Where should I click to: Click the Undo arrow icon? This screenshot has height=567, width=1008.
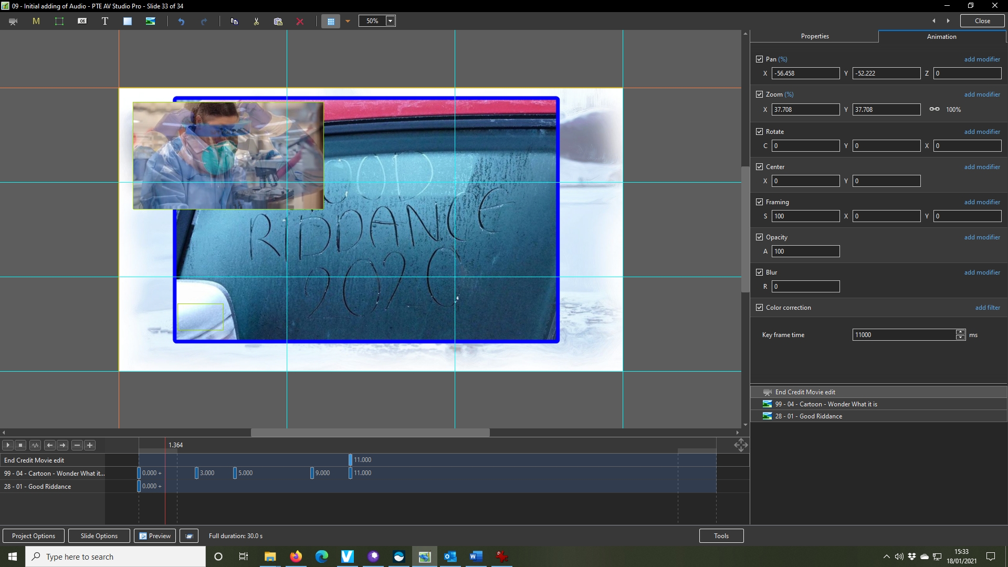tap(181, 22)
